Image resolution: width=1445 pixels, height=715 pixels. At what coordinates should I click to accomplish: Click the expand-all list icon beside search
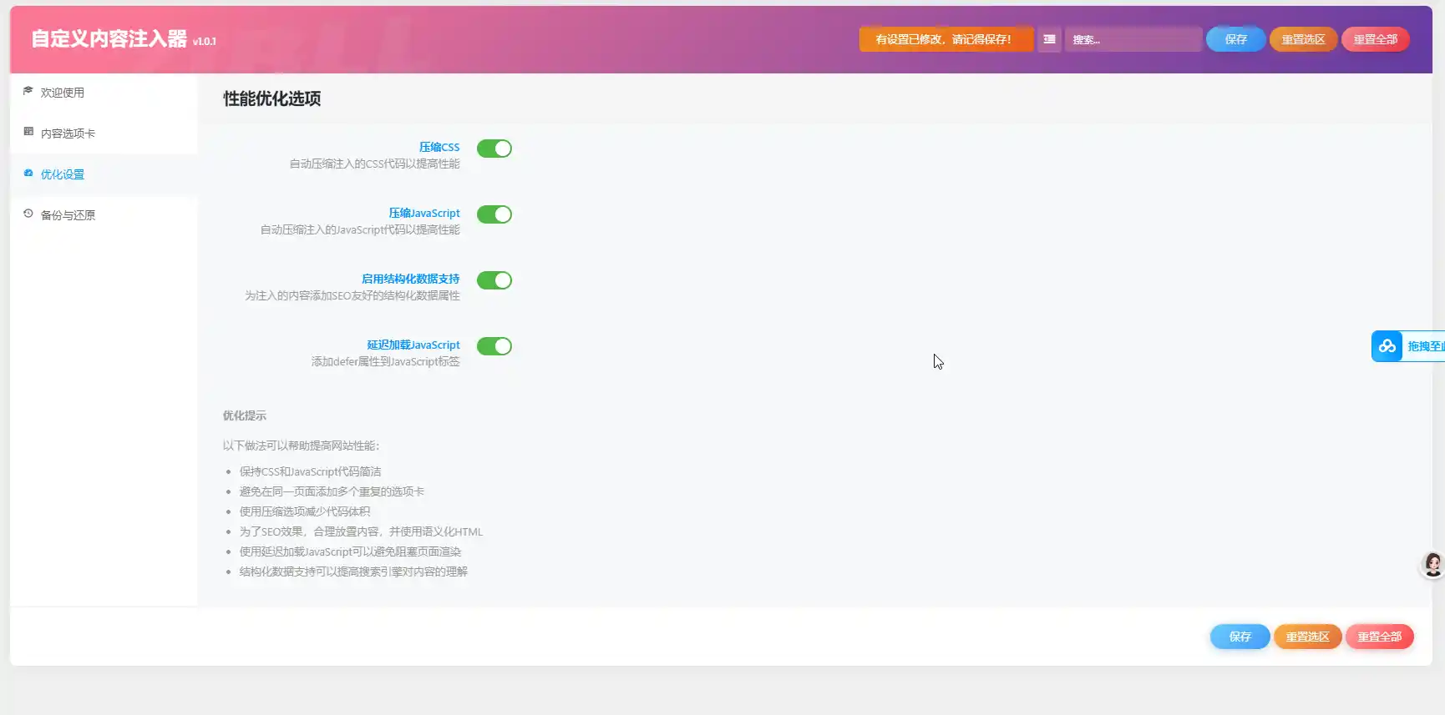(x=1049, y=39)
